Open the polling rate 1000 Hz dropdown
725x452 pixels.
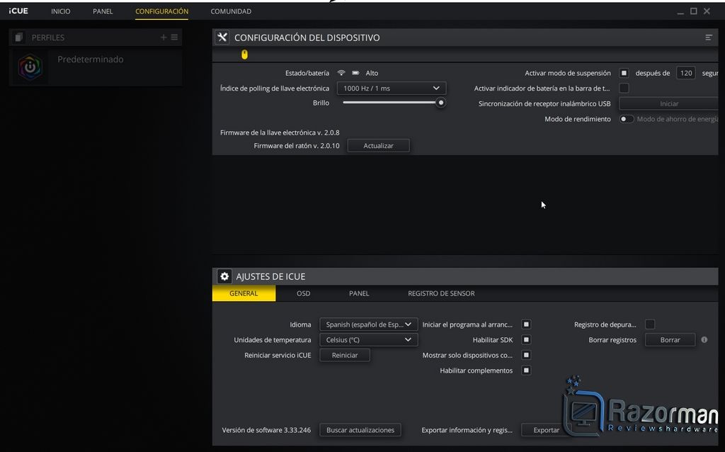coord(392,88)
